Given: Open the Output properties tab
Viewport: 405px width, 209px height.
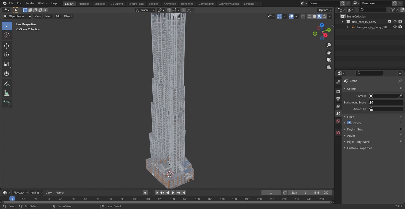Looking at the screenshot, I should click(338, 99).
